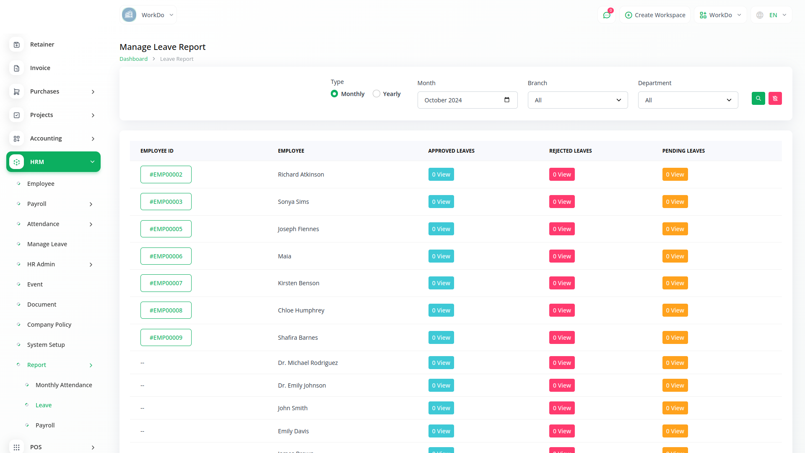Screen dimensions: 805x453
Task: Click the Purchases cart icon
Action: 17,91
